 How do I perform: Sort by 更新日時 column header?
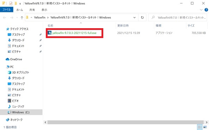point(123,25)
